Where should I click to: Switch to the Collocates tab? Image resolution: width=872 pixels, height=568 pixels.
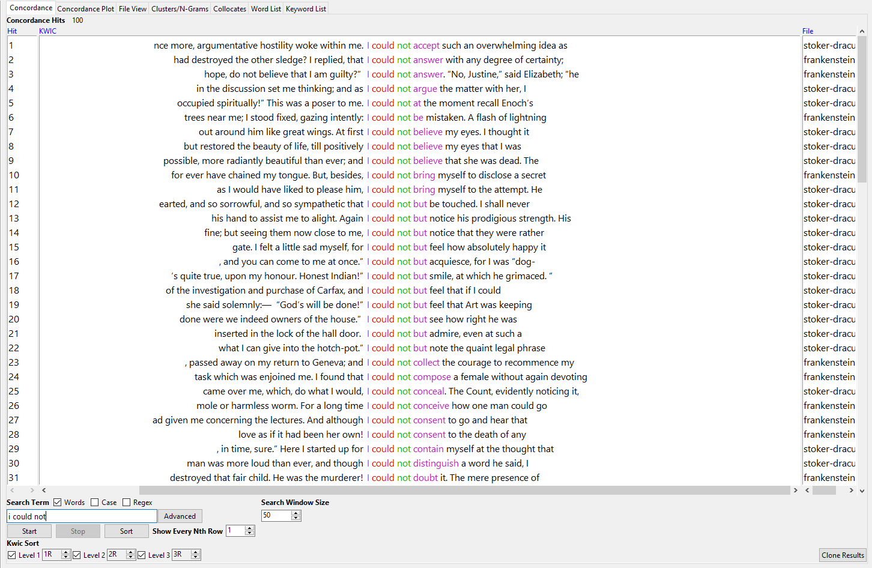tap(229, 9)
